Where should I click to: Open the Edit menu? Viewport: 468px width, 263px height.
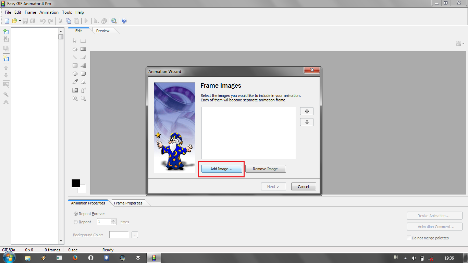pyautogui.click(x=18, y=12)
